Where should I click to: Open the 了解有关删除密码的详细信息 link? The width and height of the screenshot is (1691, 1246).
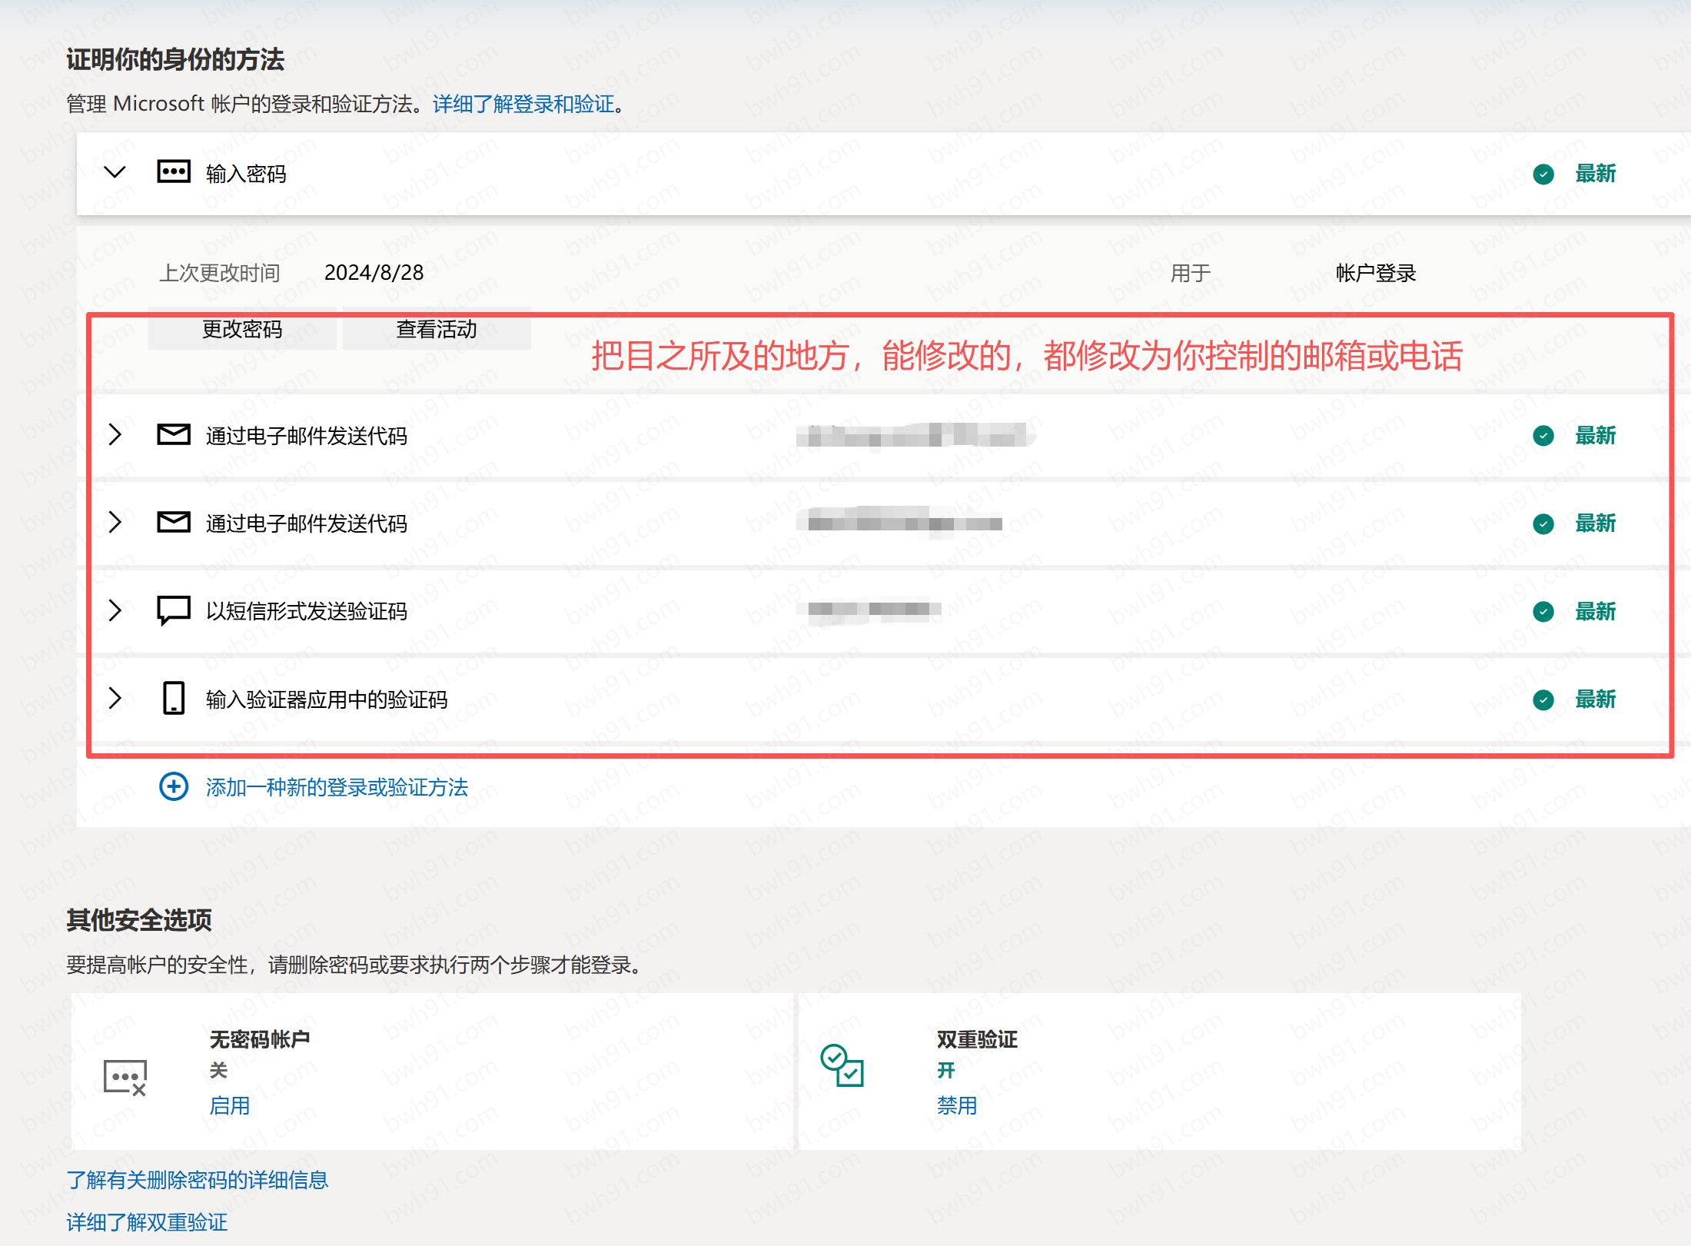198,1180
